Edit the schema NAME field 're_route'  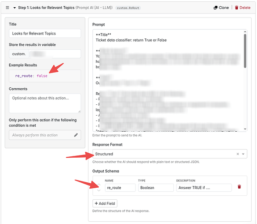(120, 188)
